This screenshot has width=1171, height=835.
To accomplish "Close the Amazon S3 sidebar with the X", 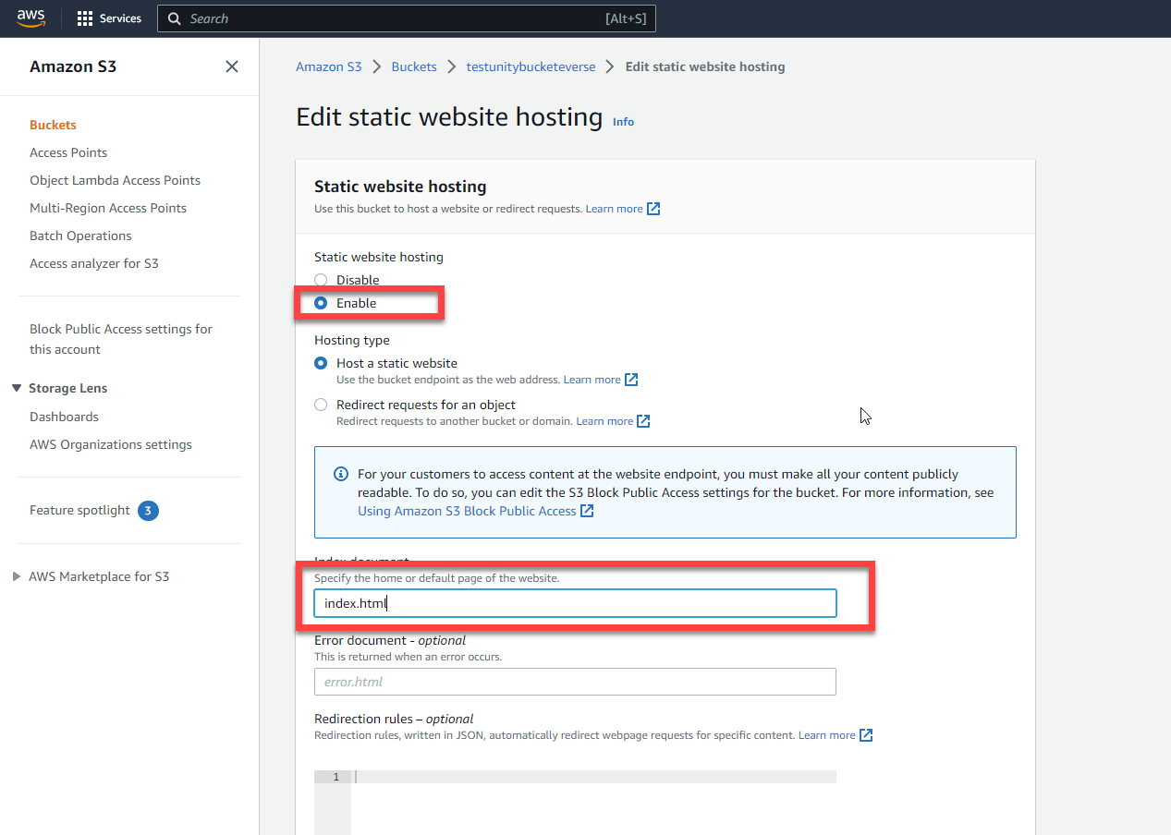I will coord(231,66).
